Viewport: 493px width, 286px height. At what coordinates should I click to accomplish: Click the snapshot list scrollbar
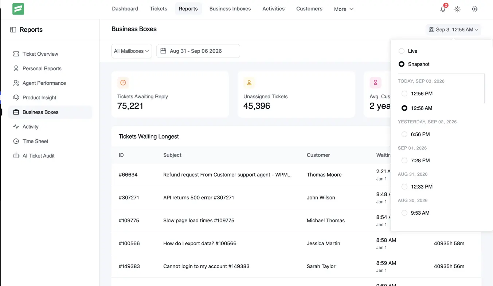[484, 89]
